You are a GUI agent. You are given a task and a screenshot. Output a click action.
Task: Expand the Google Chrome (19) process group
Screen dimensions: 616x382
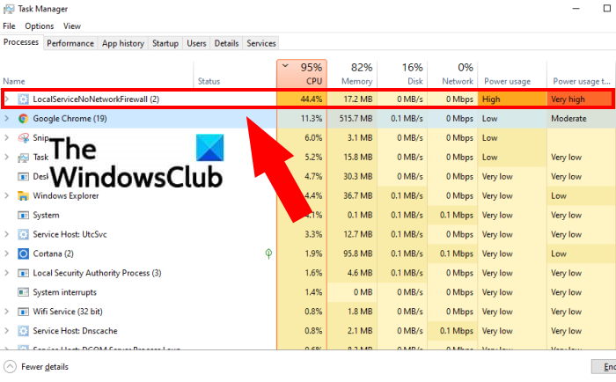[6, 118]
